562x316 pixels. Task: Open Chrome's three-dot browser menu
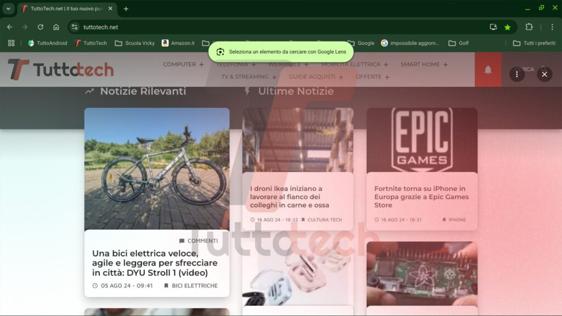coord(552,26)
